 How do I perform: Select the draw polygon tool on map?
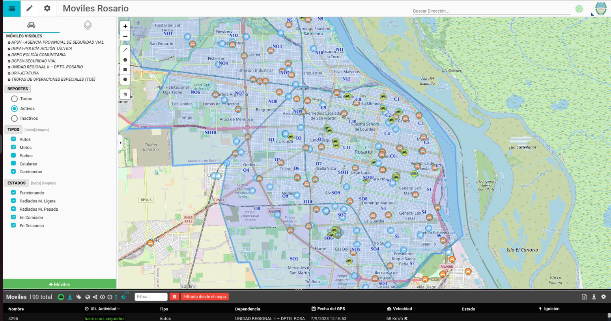(125, 60)
